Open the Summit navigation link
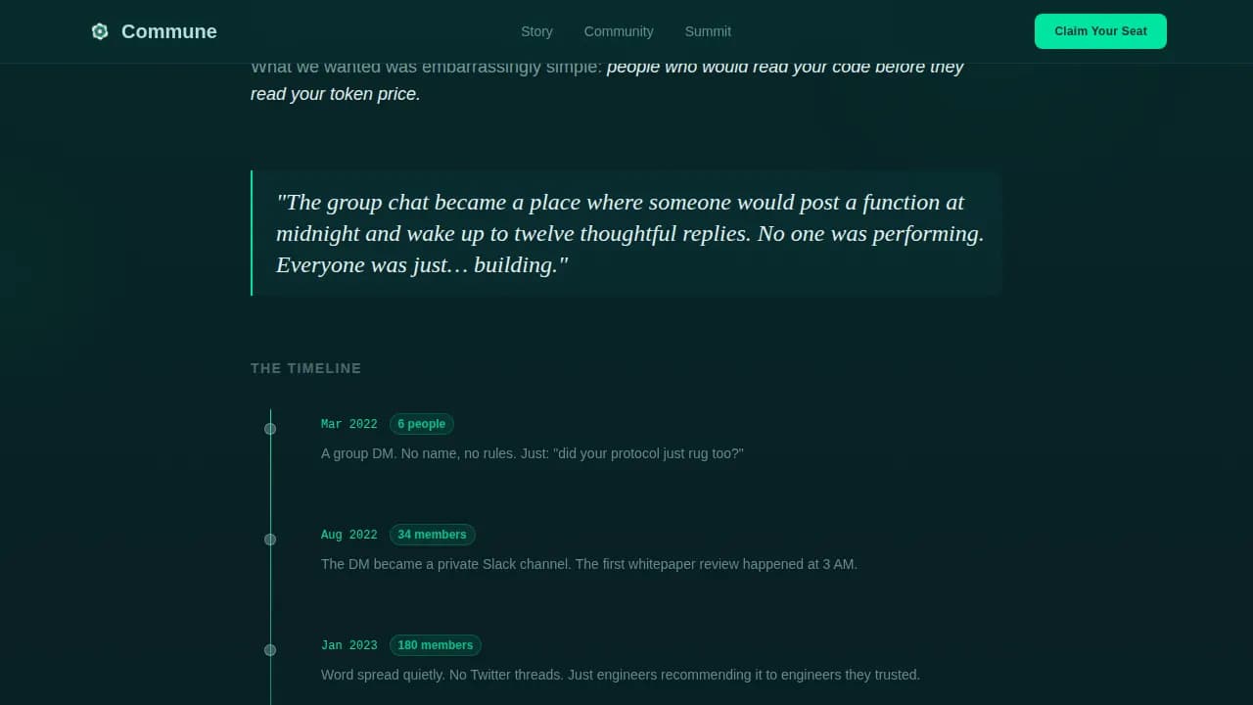1253x705 pixels. tap(708, 31)
